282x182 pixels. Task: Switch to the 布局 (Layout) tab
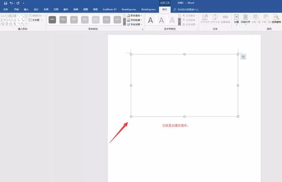(x=46, y=9)
